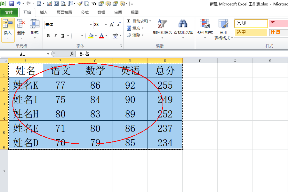
Task: Increase font size with large A icon
Action: 112,25
